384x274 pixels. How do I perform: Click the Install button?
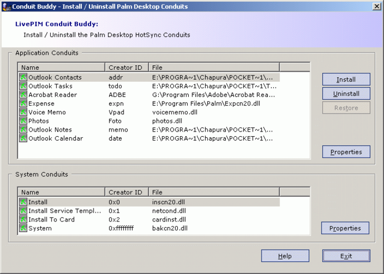pyautogui.click(x=346, y=79)
